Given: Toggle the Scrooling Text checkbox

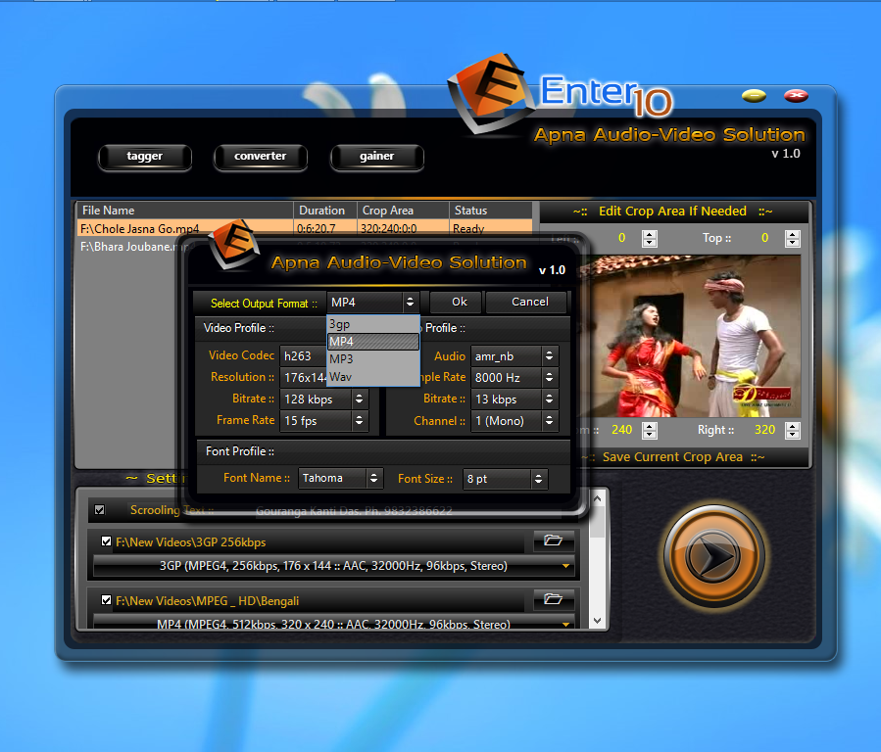Looking at the screenshot, I should 99,510.
